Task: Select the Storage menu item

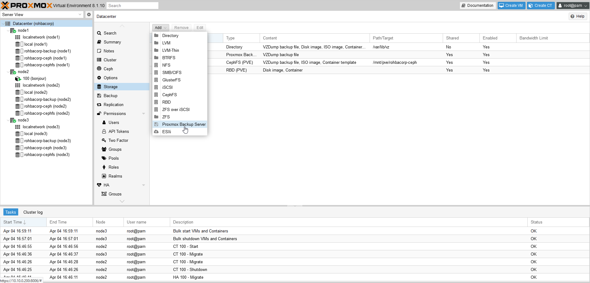Action: tap(122, 87)
